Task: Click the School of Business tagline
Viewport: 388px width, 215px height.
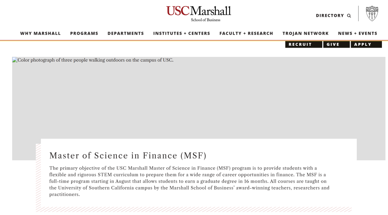Action: pos(205,20)
